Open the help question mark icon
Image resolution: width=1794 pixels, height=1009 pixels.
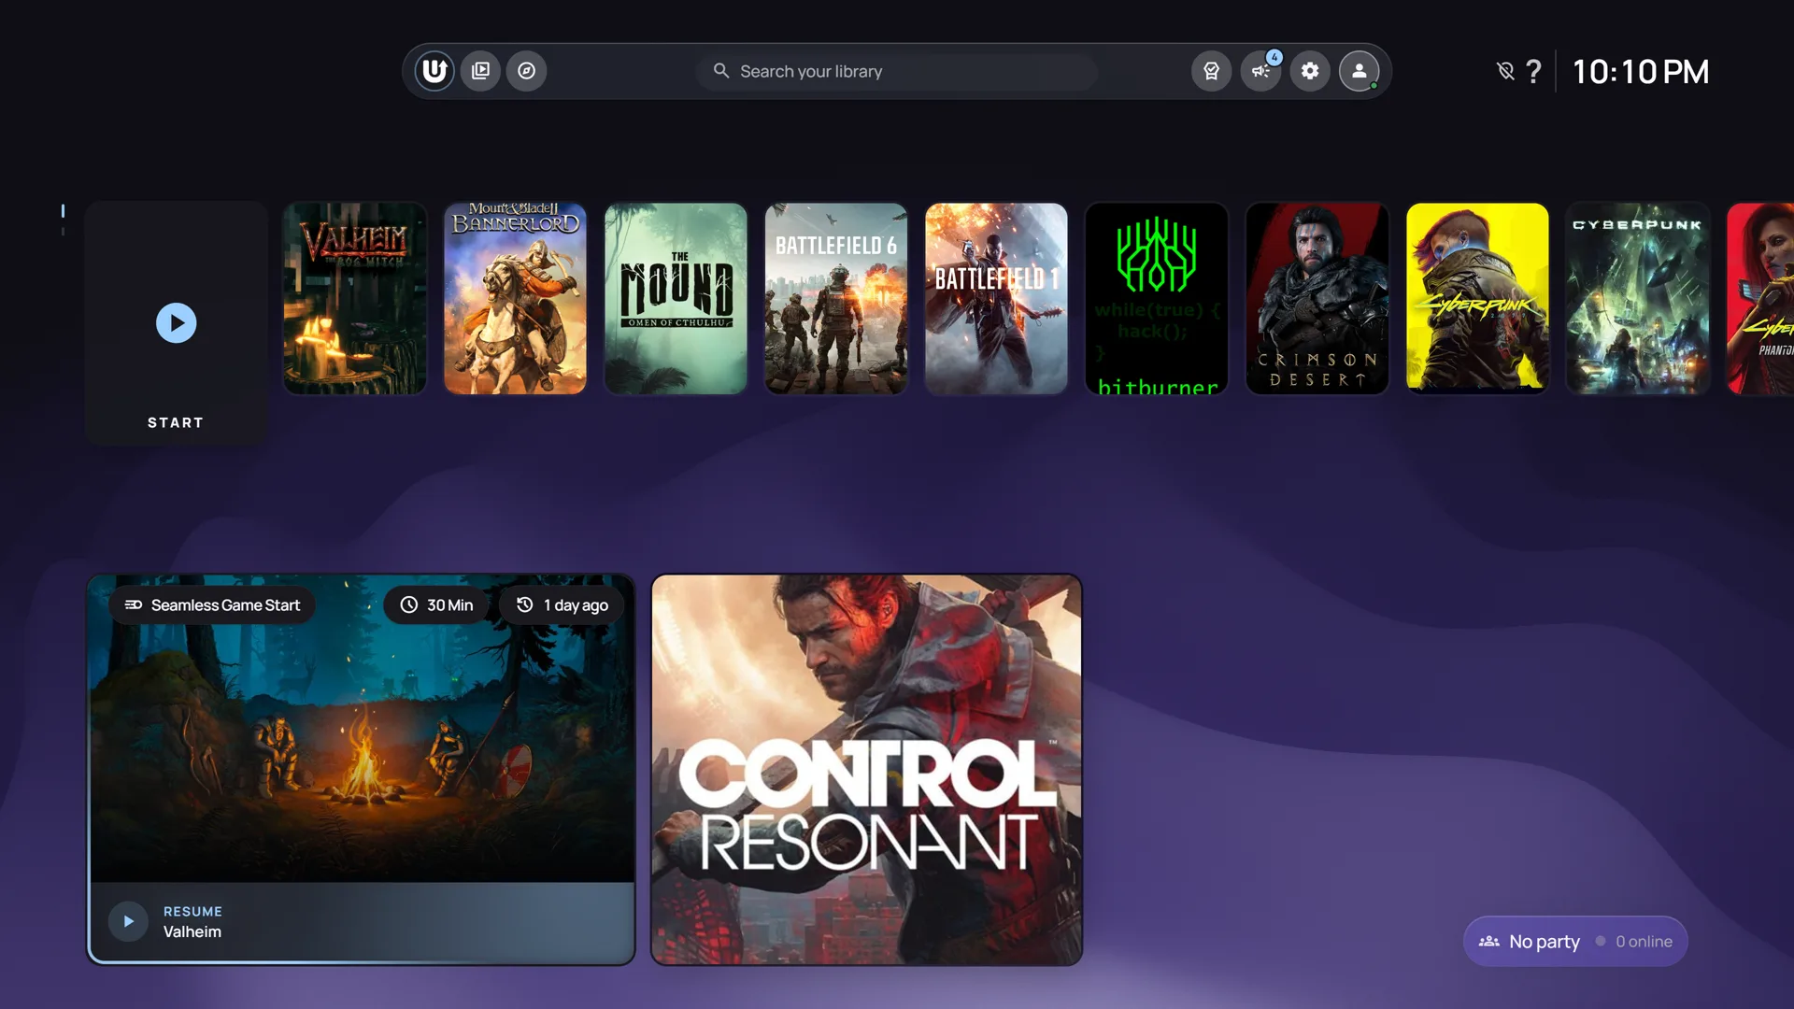coord(1533,72)
